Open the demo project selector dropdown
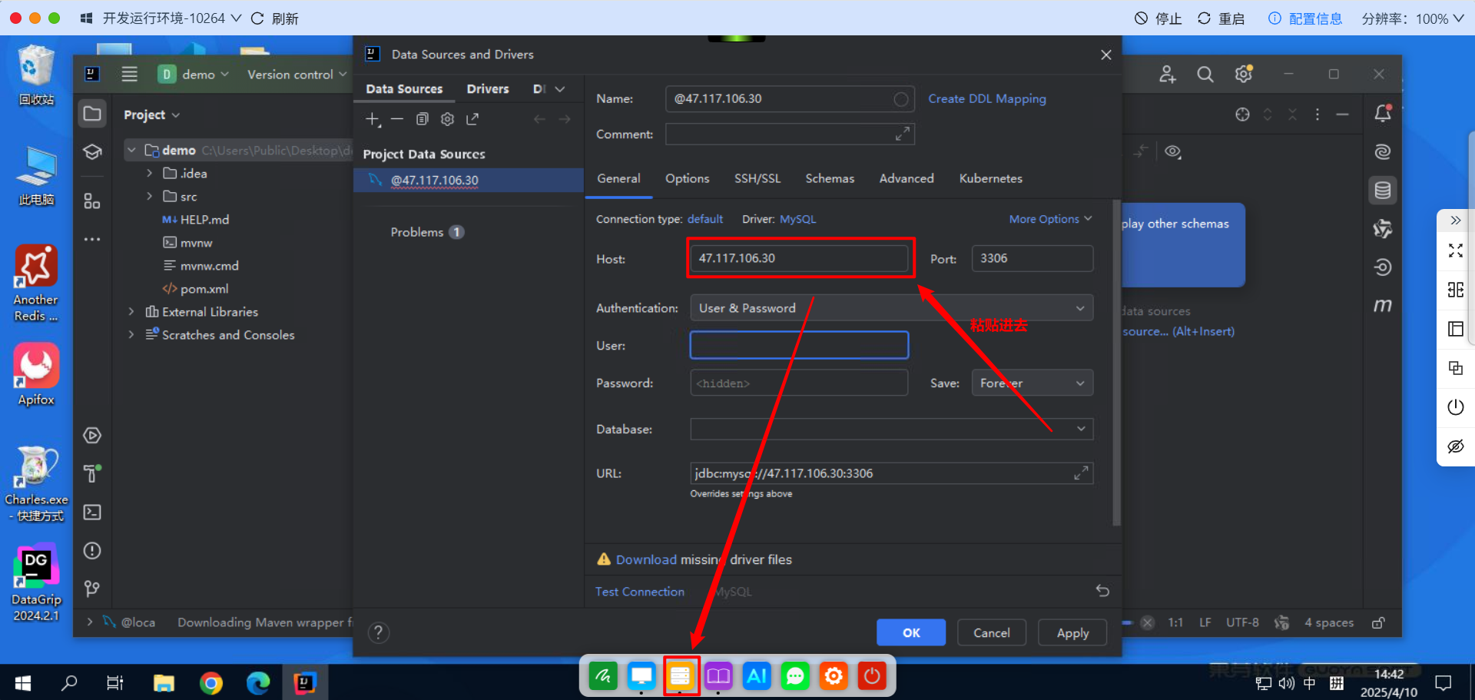The width and height of the screenshot is (1475, 700). click(194, 75)
